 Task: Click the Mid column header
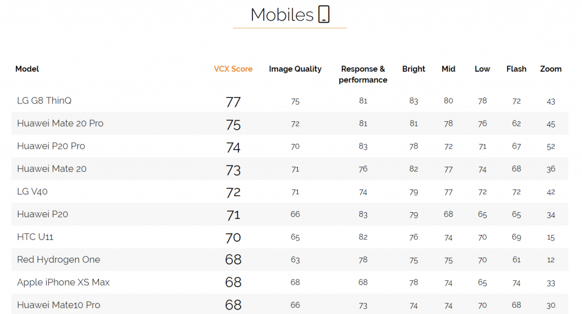(448, 69)
